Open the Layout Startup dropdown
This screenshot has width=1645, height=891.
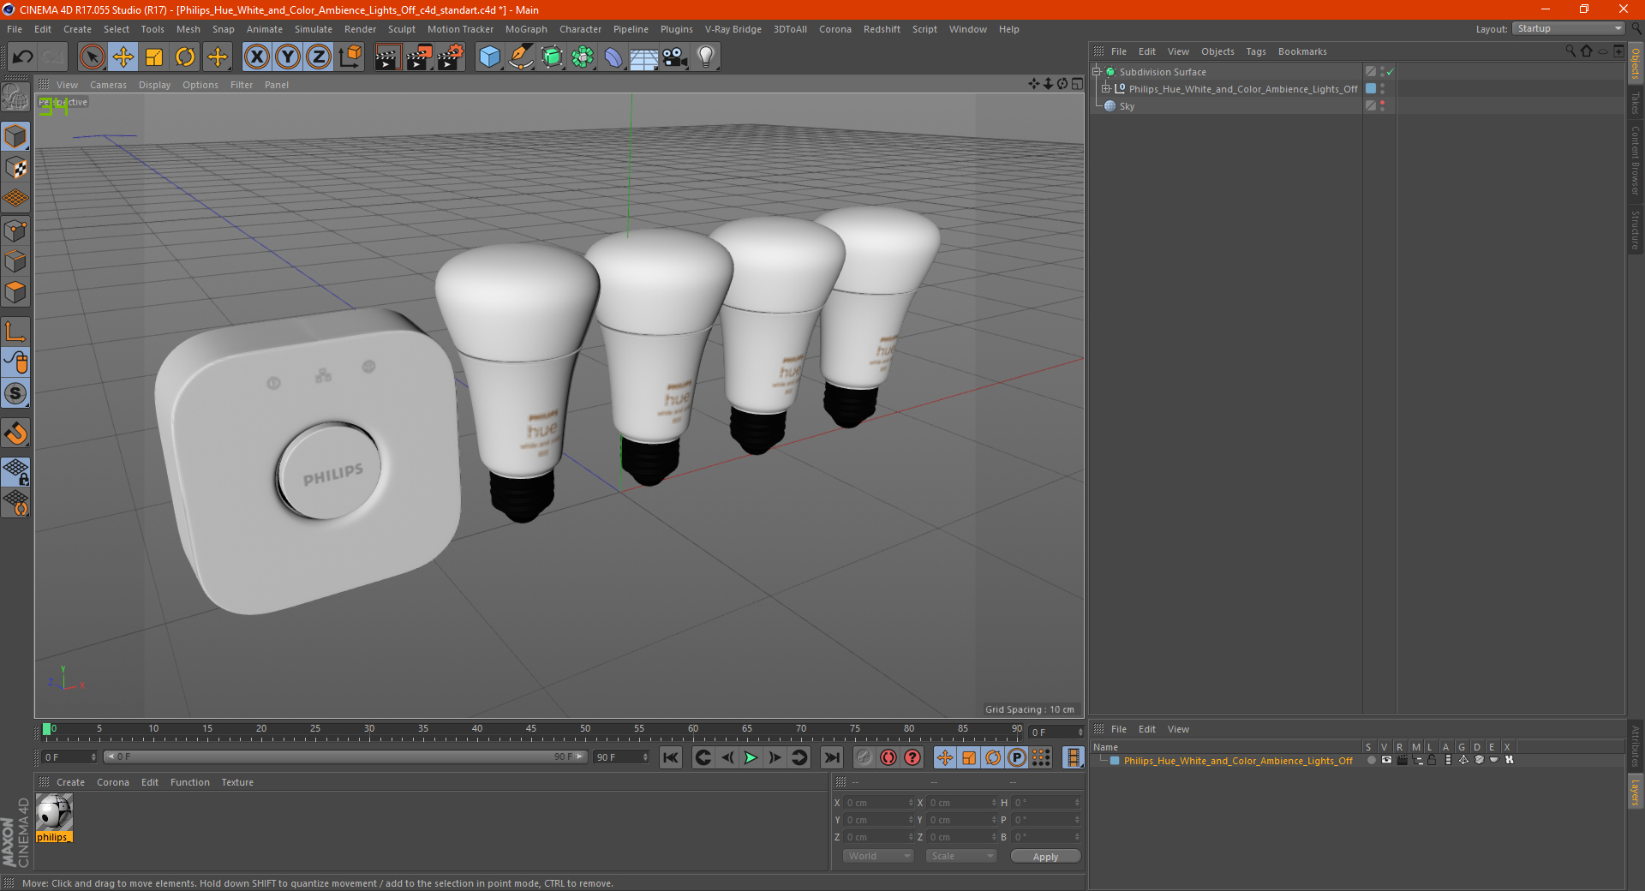(1569, 28)
